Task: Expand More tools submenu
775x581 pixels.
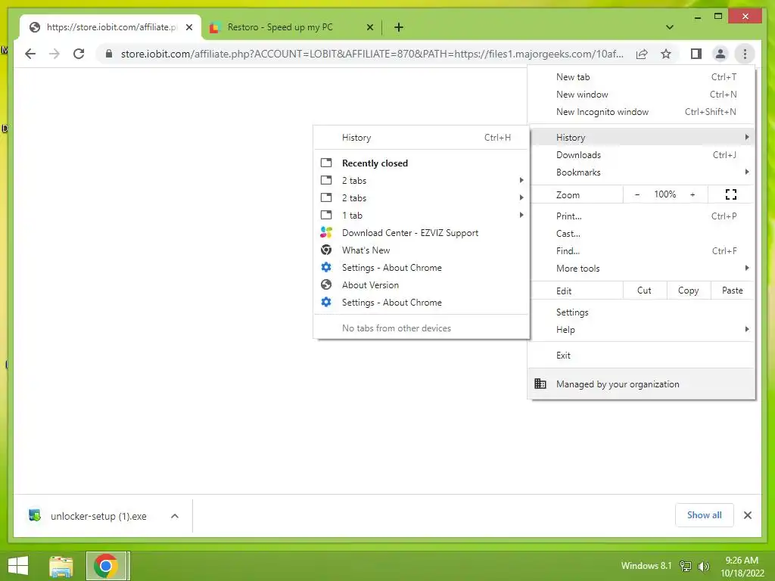Action: [x=642, y=269]
